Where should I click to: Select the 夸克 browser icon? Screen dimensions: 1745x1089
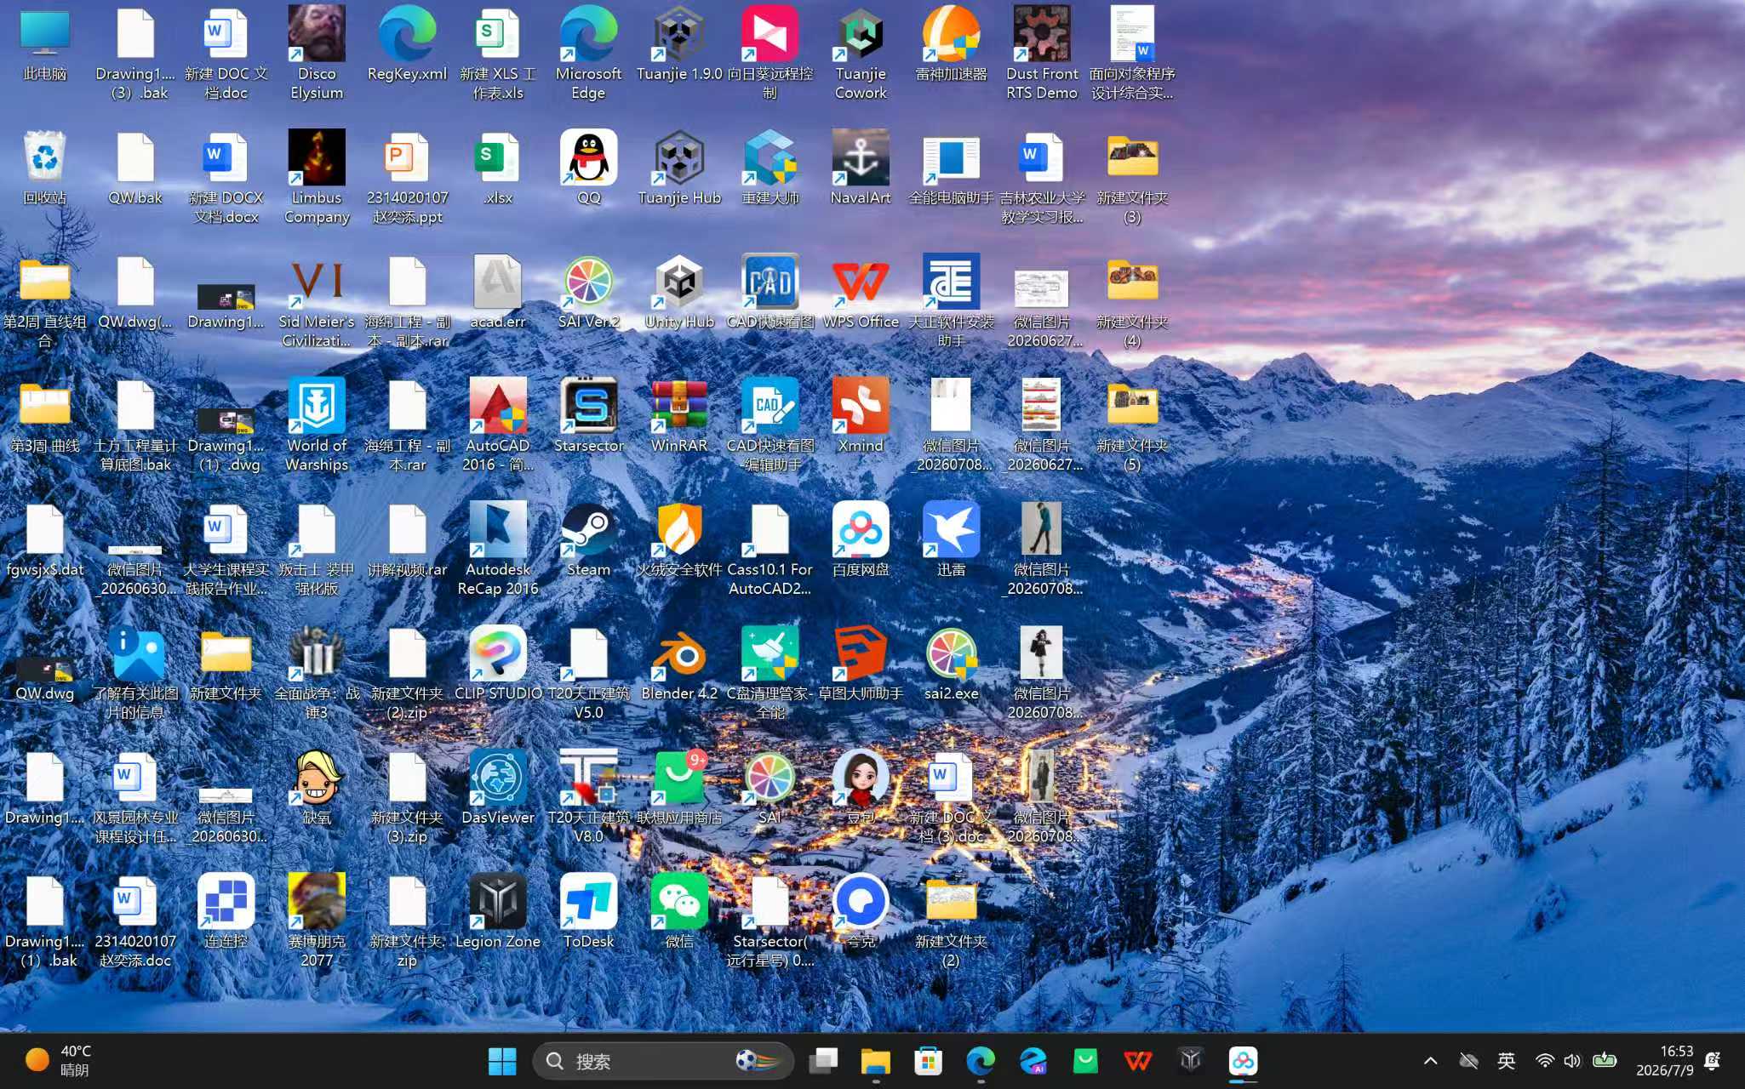(861, 912)
